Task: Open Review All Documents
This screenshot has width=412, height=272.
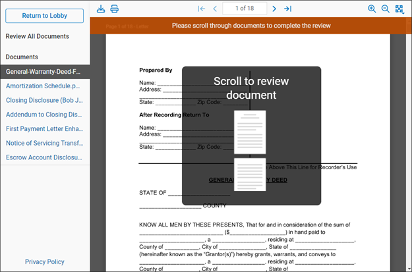Action: [38, 36]
